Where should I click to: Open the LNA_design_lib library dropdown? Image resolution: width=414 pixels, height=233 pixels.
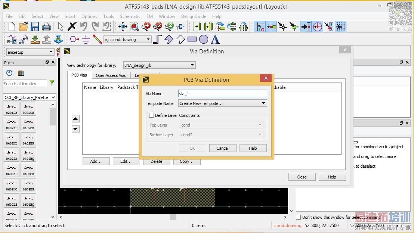(160, 65)
